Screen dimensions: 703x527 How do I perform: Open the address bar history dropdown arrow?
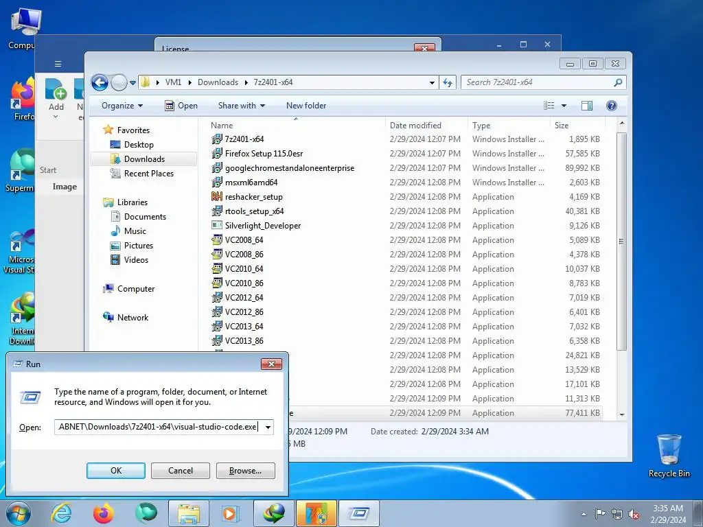pos(432,82)
